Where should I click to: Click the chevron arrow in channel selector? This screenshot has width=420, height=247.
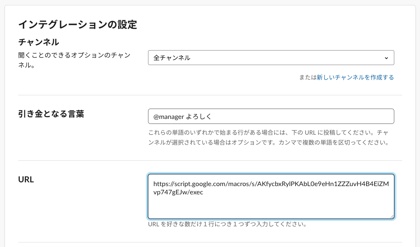(x=386, y=58)
